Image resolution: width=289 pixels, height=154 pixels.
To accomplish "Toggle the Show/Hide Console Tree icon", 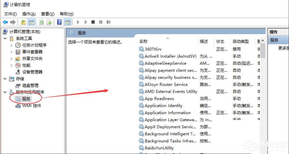I will pyautogui.click(x=31, y=22).
